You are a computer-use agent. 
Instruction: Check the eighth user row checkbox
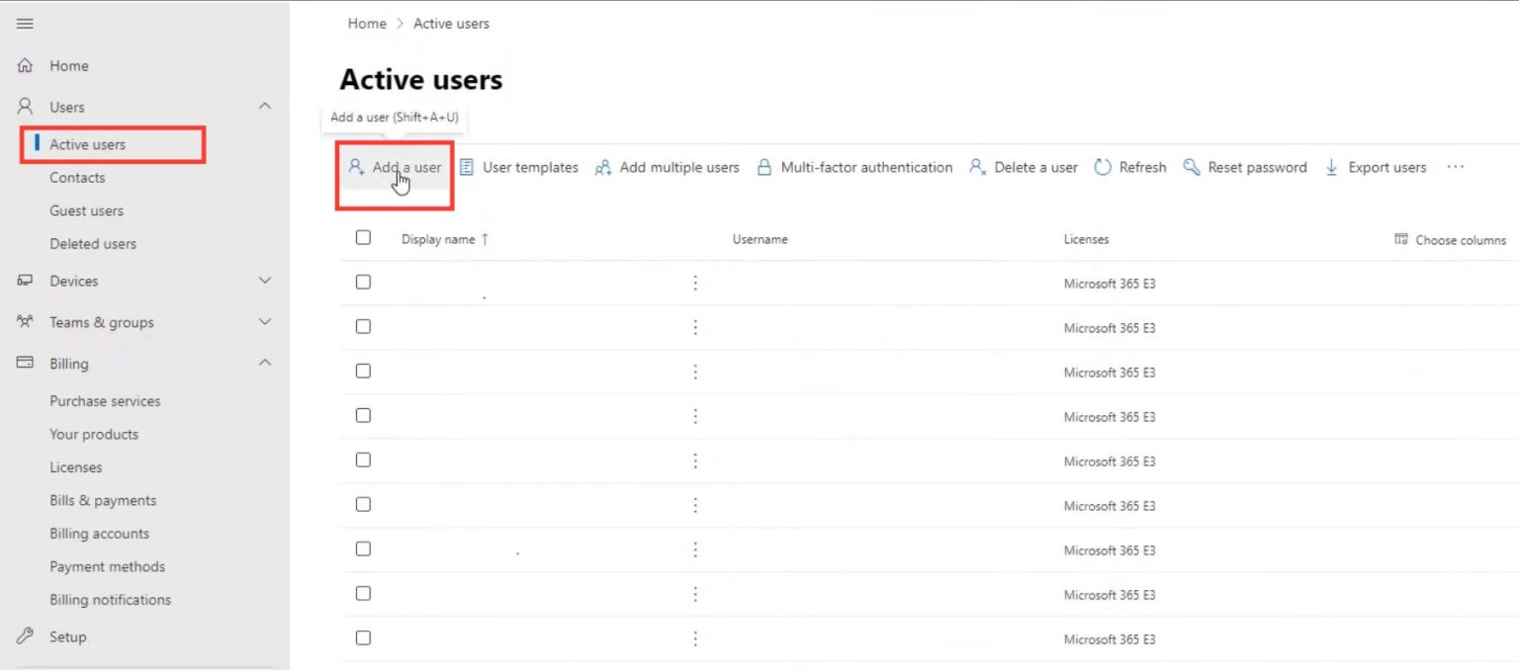point(363,593)
